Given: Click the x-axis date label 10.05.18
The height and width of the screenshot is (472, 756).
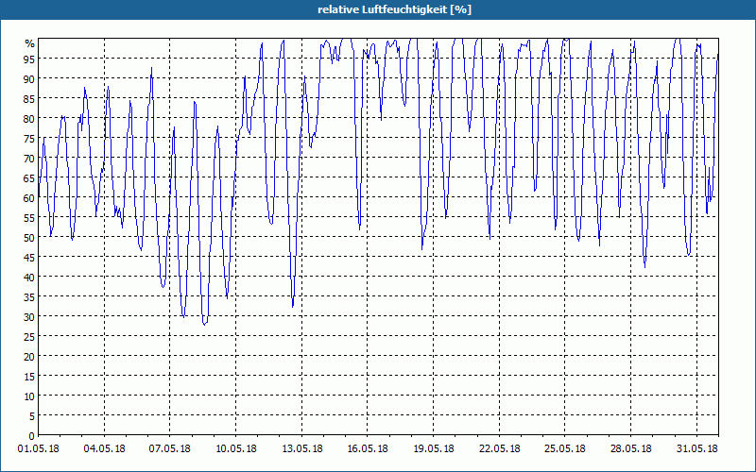Looking at the screenshot, I should coord(235,448).
